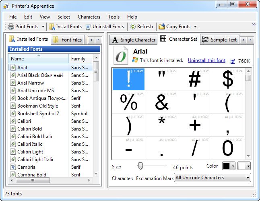This screenshot has height=201, width=260.
Task: Open the Help menu
Action: [x=132, y=17]
